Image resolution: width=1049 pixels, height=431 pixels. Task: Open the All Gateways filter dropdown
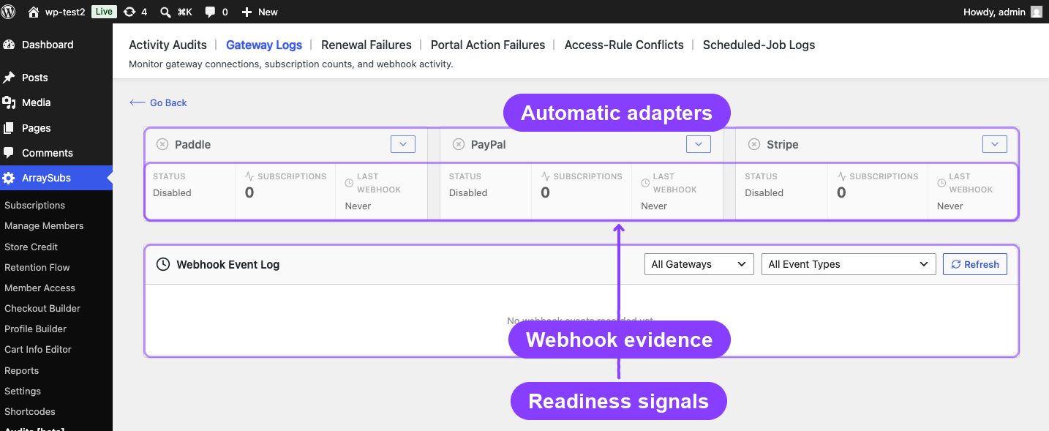click(699, 264)
